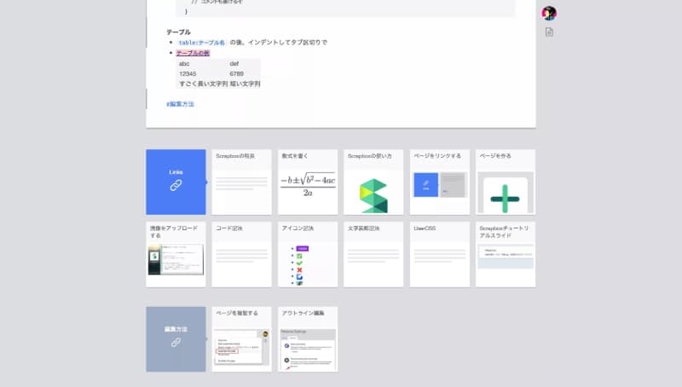Open the アウトライン編集 card
Image resolution: width=682 pixels, height=387 pixels.
point(308,338)
